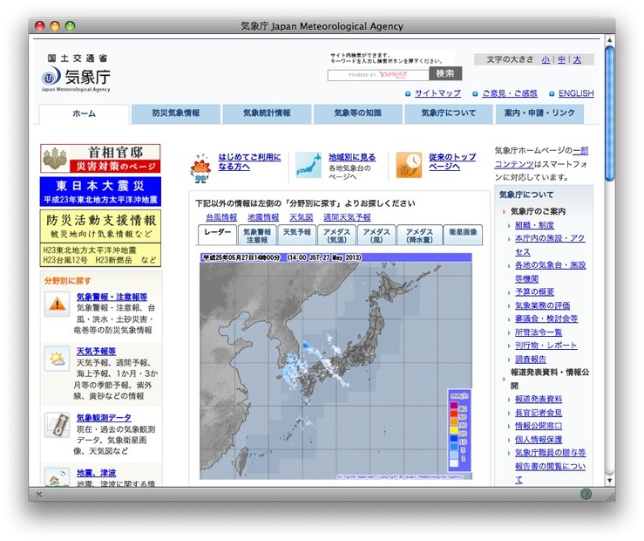Open the サイトマップ link
This screenshot has width=644, height=541.
tap(437, 93)
